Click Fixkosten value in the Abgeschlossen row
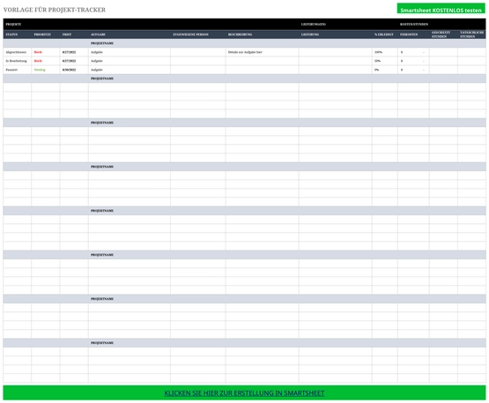 (413, 52)
